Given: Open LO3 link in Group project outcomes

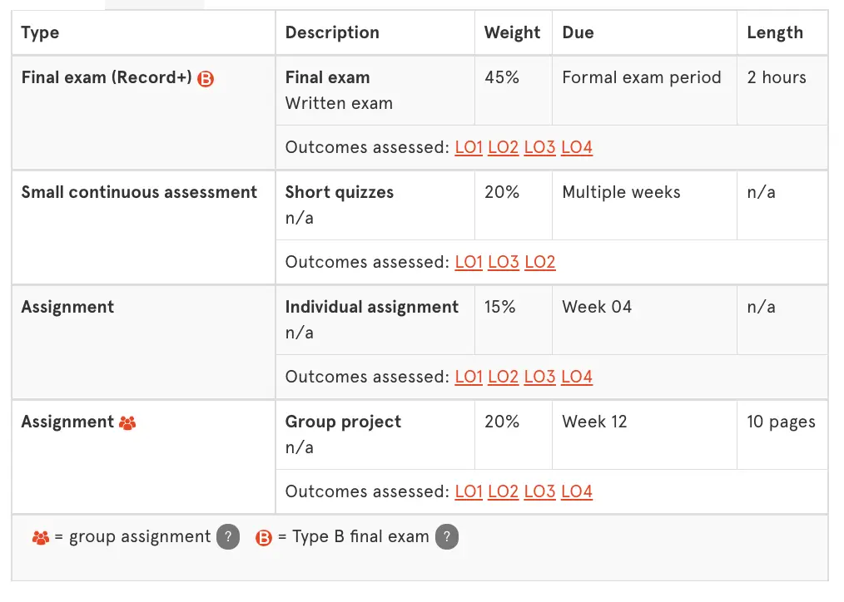Looking at the screenshot, I should coord(540,491).
